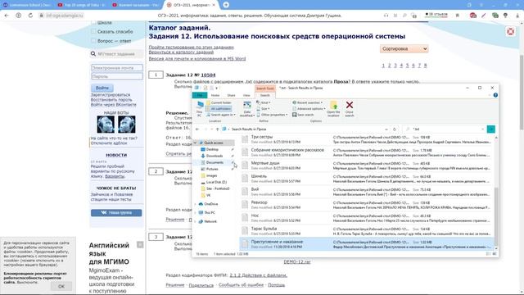Click the magnifier icon beside the task search field
This screenshot has height=295, width=524.
pos(93,54)
